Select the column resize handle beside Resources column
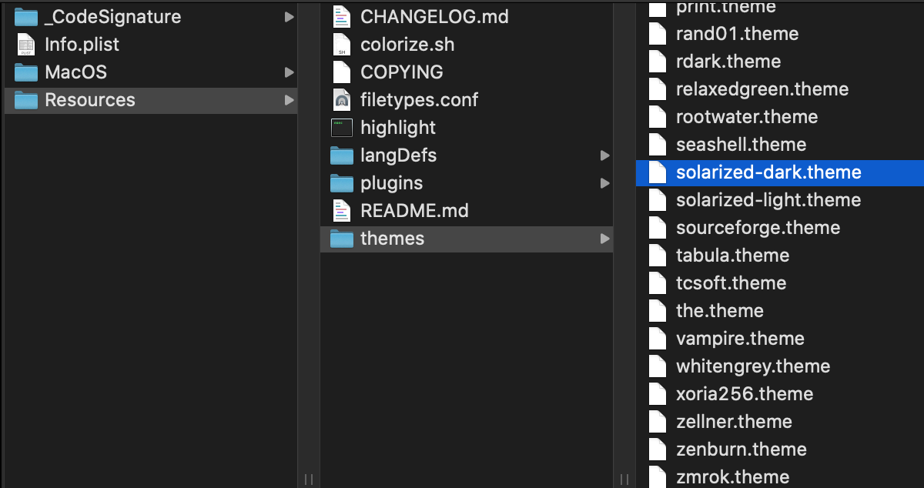 tap(309, 479)
